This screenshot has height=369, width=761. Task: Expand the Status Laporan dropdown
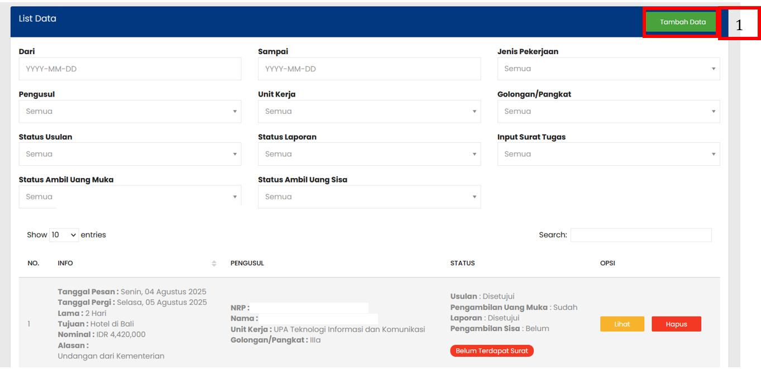click(x=369, y=154)
